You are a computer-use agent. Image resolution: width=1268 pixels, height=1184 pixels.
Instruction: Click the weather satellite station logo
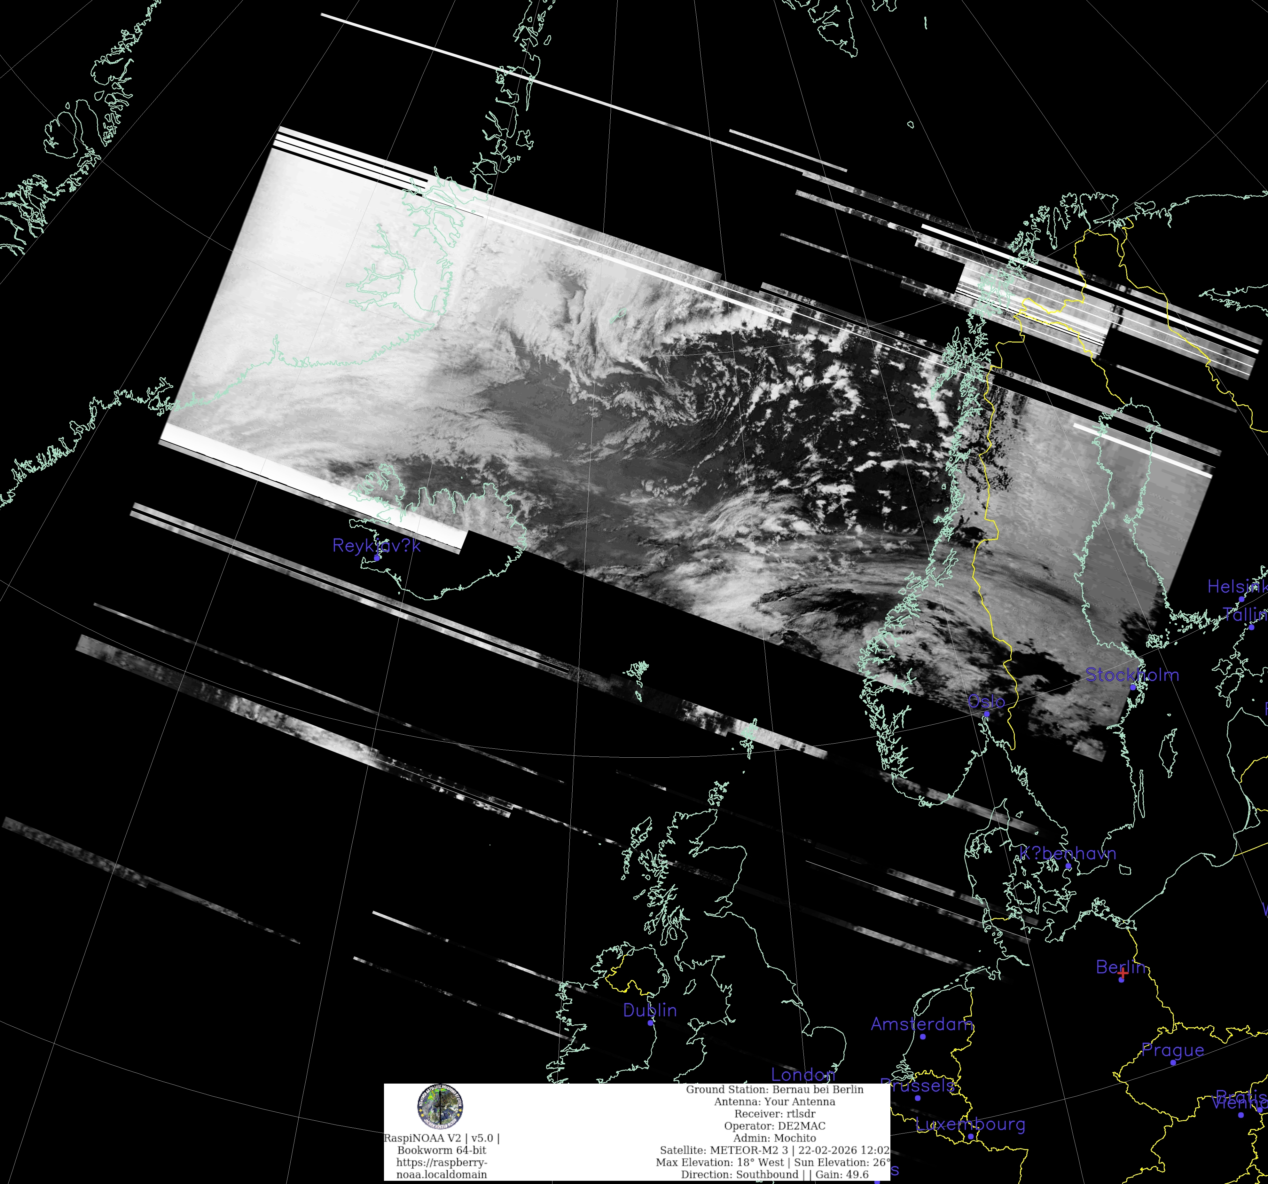click(440, 1107)
